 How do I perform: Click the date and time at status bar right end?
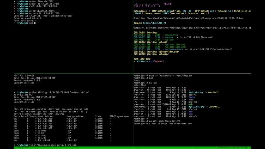tap(242, 147)
